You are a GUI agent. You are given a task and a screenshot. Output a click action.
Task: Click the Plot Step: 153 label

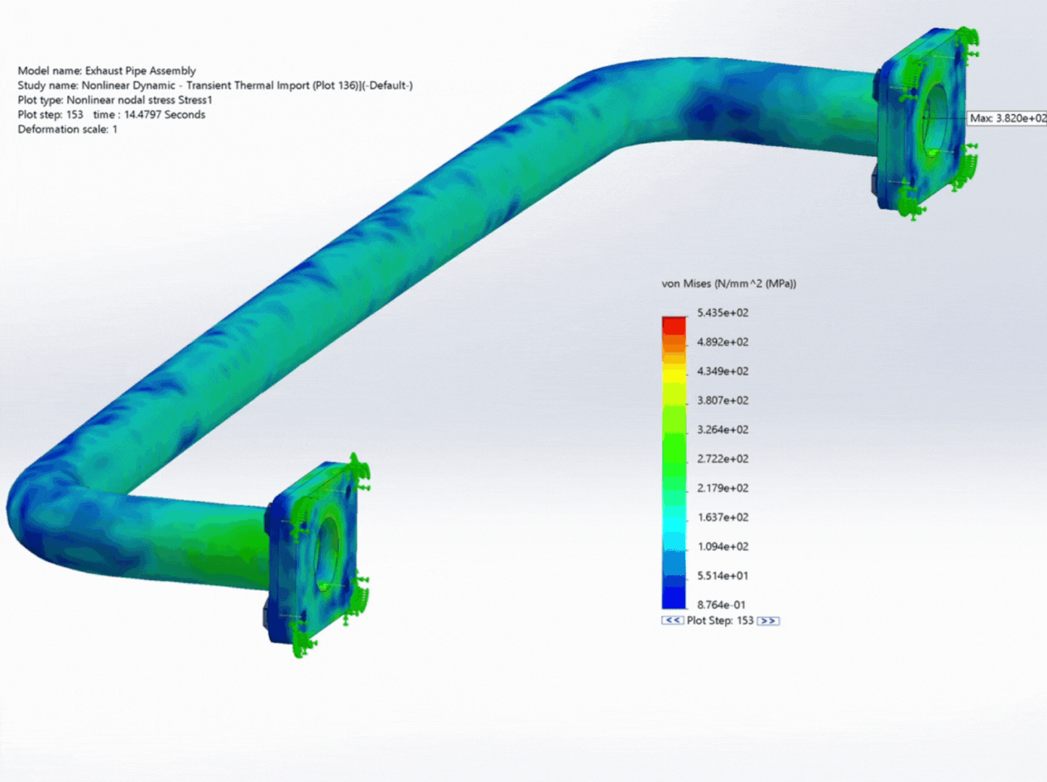tap(721, 621)
